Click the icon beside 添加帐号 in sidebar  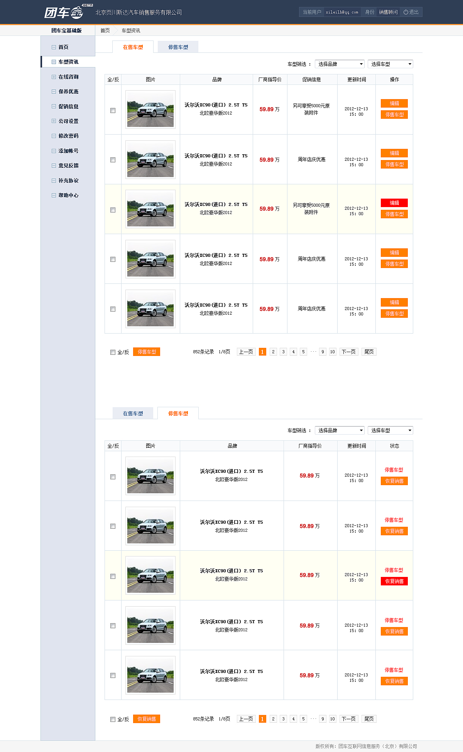(x=54, y=151)
